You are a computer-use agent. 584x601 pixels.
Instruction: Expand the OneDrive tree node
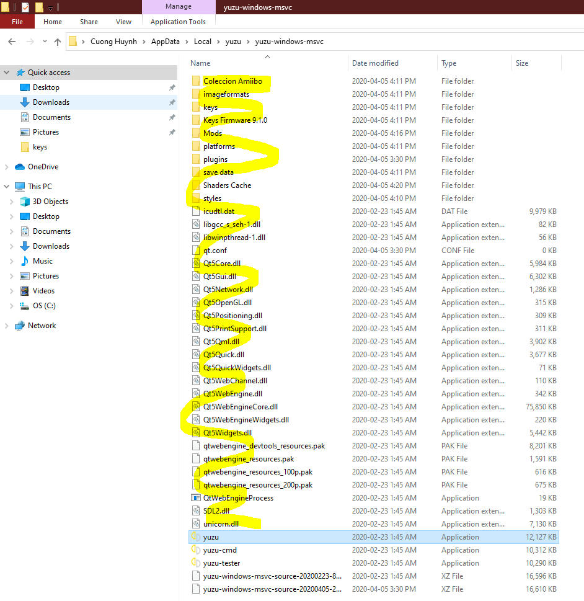tap(7, 167)
